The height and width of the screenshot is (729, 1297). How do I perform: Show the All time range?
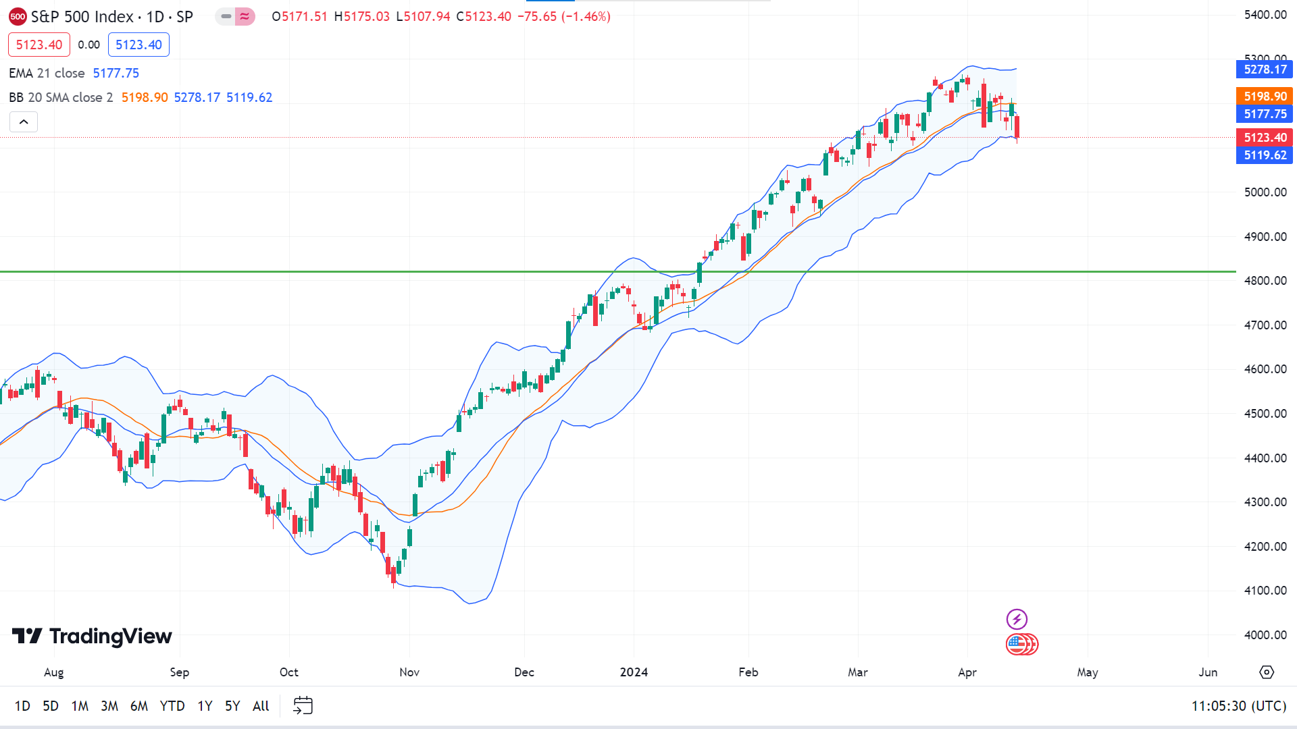pyautogui.click(x=261, y=706)
